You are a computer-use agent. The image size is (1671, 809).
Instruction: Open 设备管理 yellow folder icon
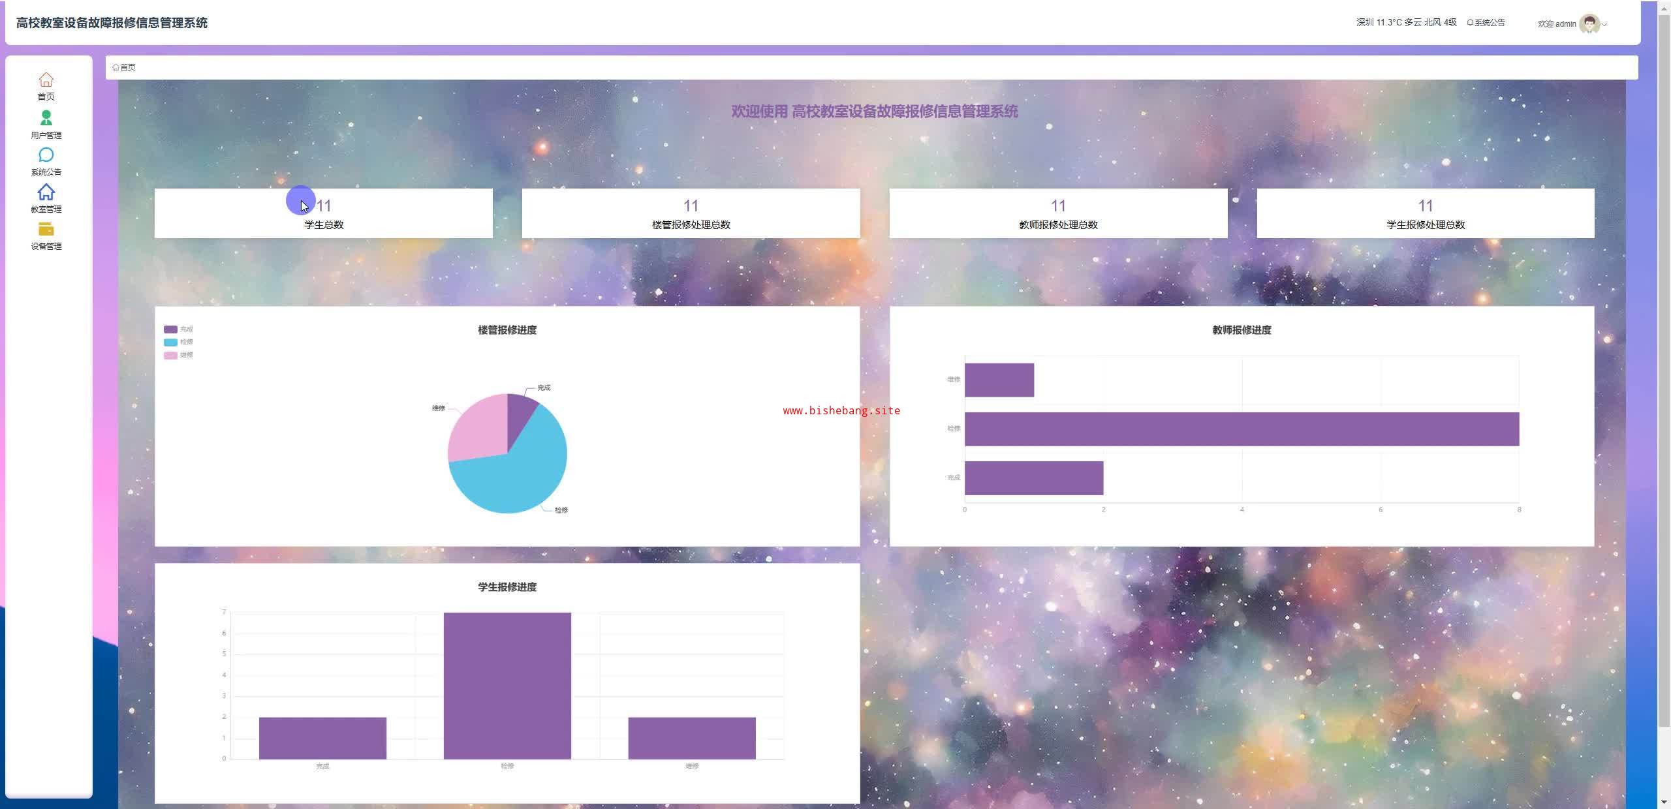coord(46,230)
